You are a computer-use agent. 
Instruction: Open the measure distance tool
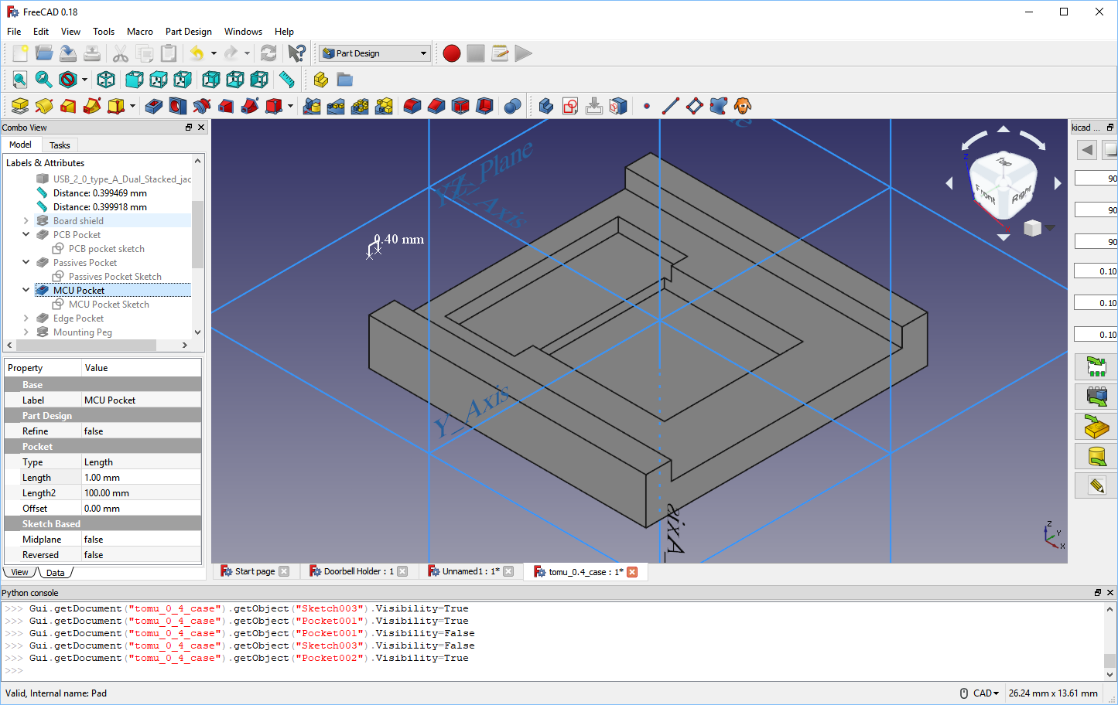[x=287, y=80]
